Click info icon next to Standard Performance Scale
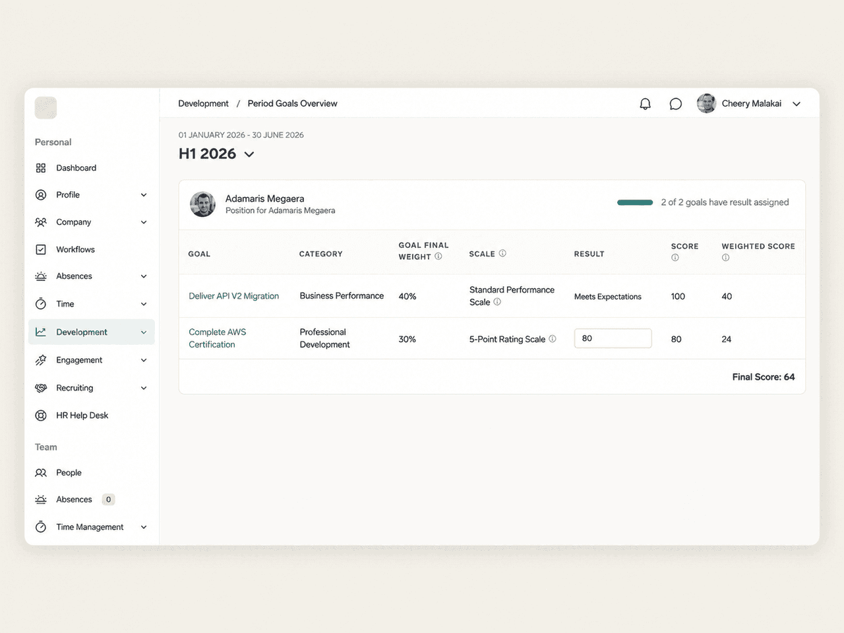 click(497, 302)
